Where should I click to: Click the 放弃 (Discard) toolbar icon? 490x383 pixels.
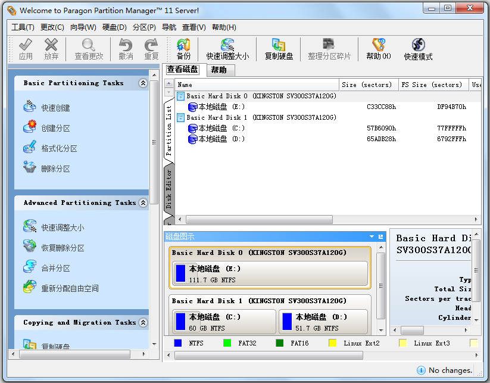(x=51, y=49)
